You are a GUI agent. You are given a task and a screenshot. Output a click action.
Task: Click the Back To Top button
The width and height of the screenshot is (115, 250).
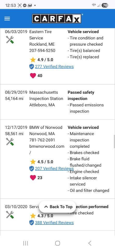click(x=58, y=207)
